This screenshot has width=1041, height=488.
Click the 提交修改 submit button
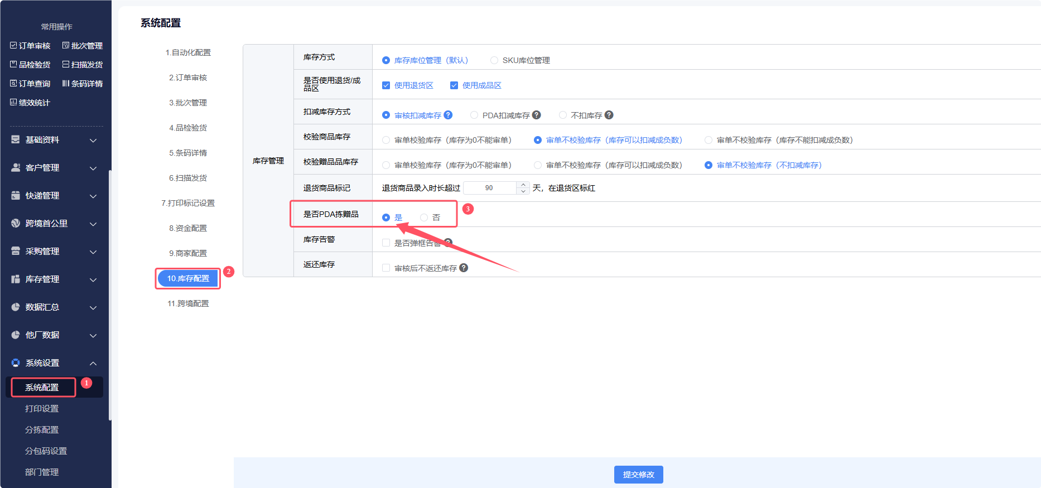click(638, 475)
